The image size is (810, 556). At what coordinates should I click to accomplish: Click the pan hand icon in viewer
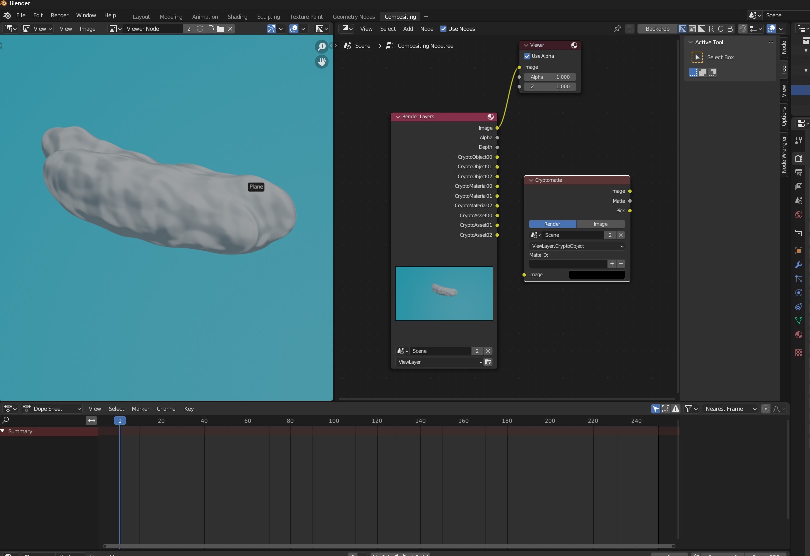(x=322, y=62)
